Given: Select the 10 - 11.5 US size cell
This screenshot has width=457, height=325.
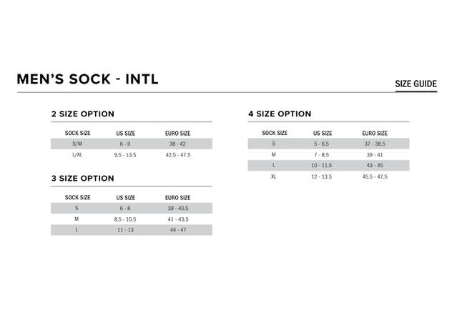Looking at the screenshot, I should pyautogui.click(x=321, y=166).
